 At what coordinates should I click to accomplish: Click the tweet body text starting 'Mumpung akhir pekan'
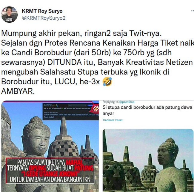tap(98, 62)
